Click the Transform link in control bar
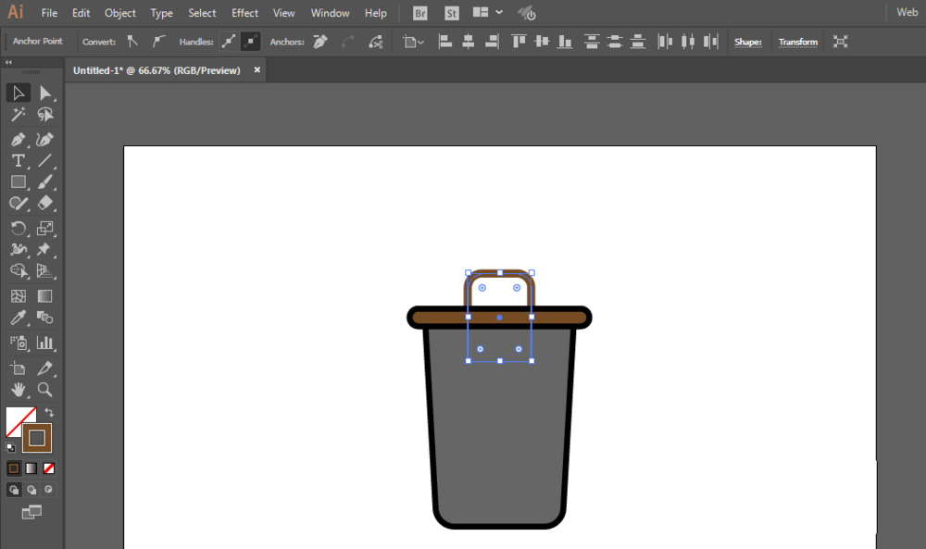The width and height of the screenshot is (926, 549). click(797, 42)
